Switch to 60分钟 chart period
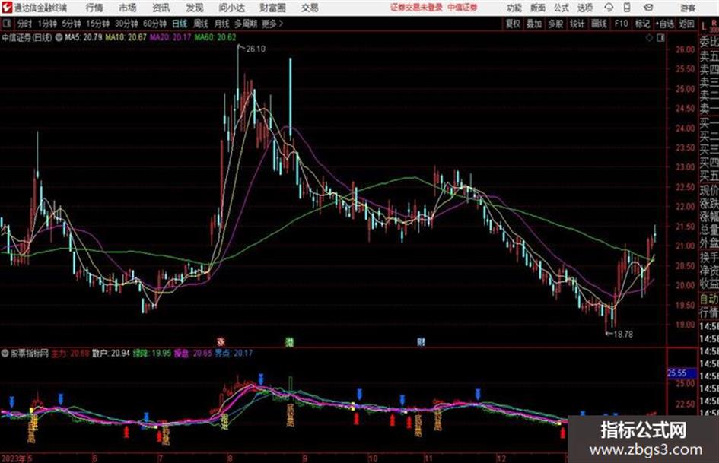Image resolution: width=719 pixels, height=463 pixels. click(154, 24)
